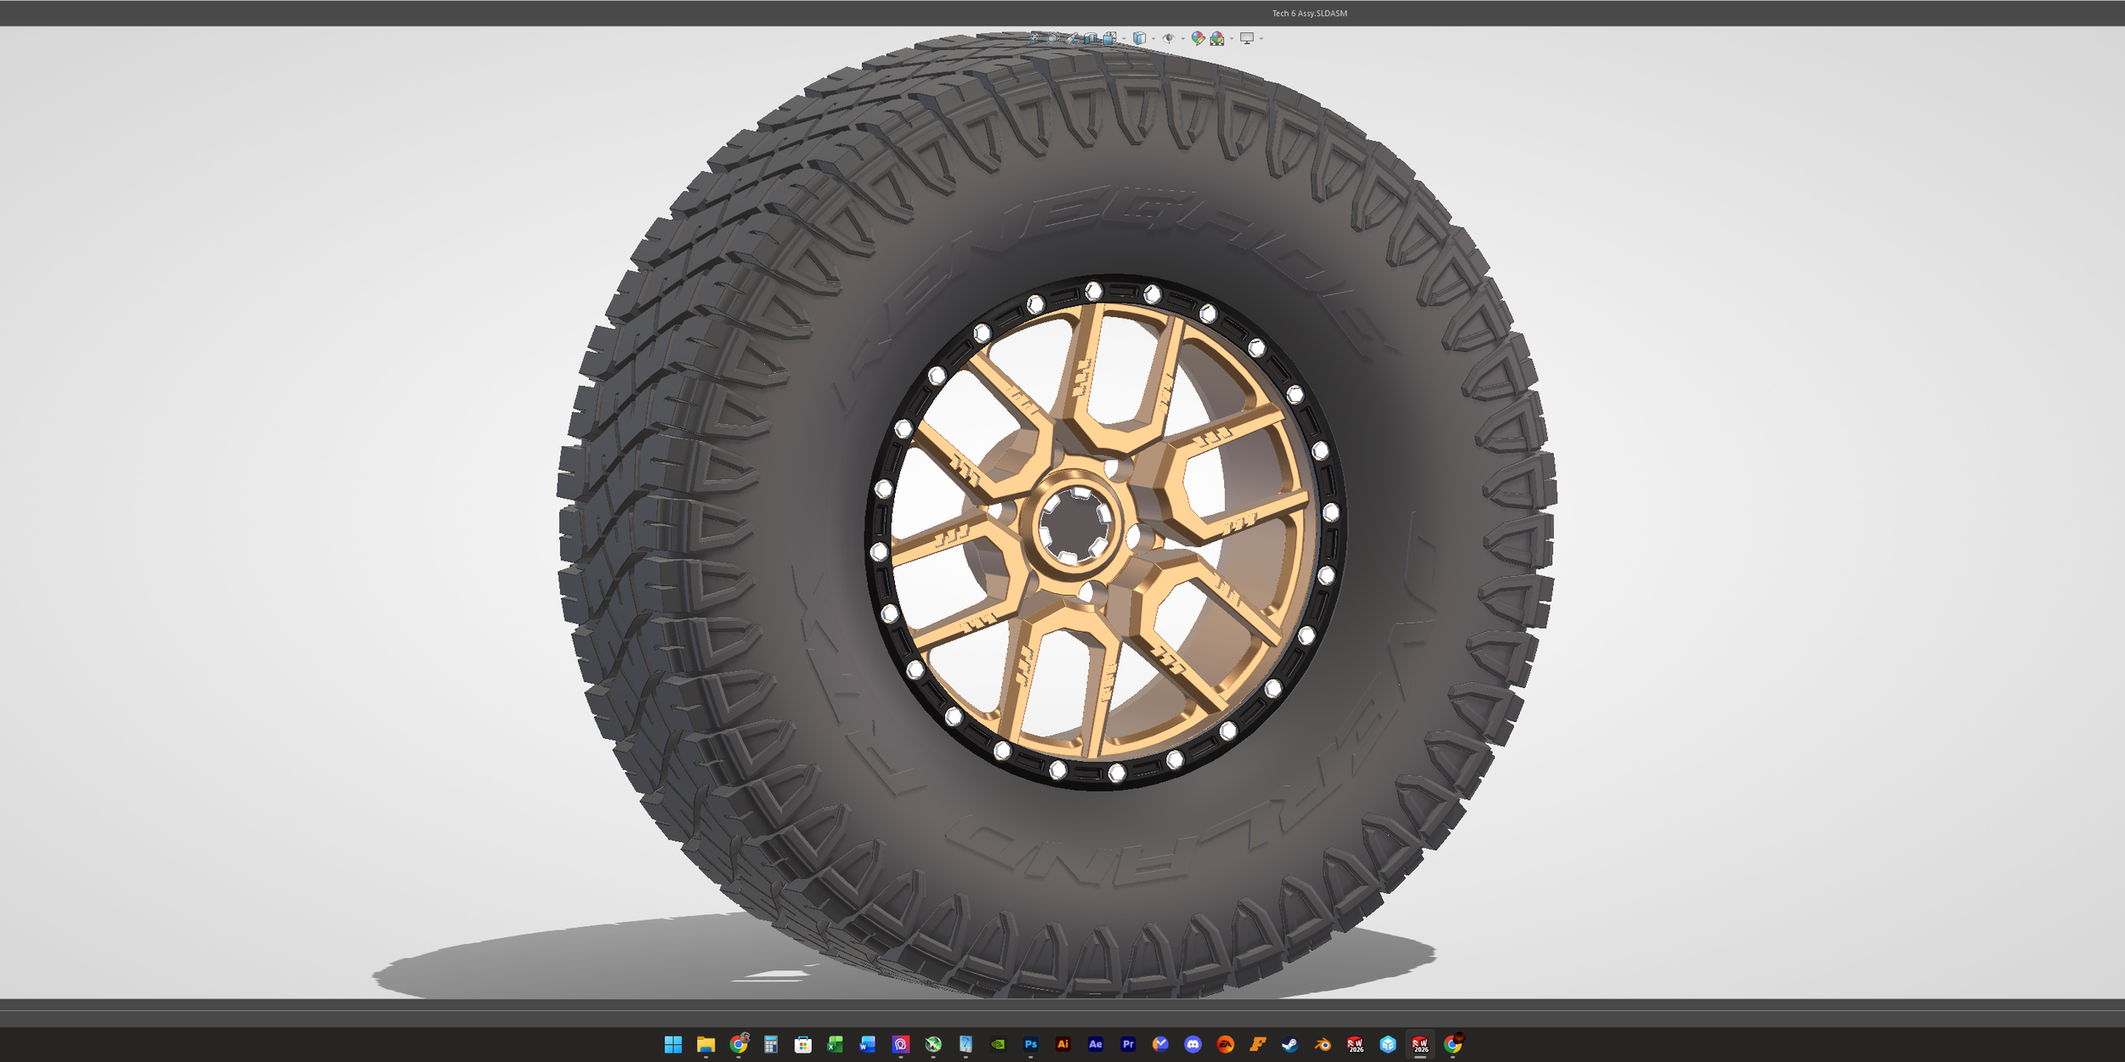Toggle Hide/Show Items eye icon
2125x1062 pixels.
pos(1169,38)
